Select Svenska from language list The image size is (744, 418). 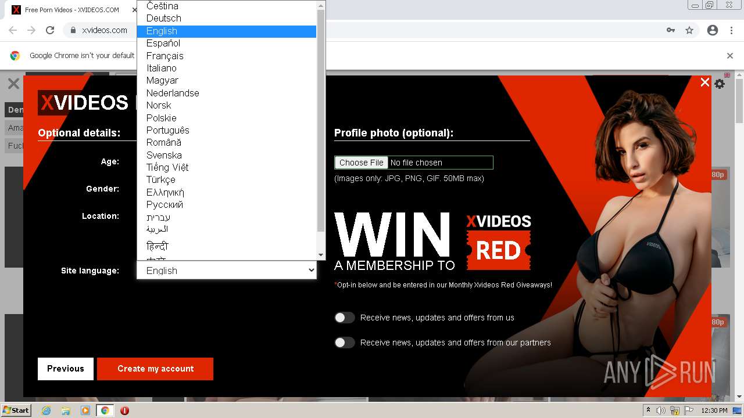[x=227, y=155]
